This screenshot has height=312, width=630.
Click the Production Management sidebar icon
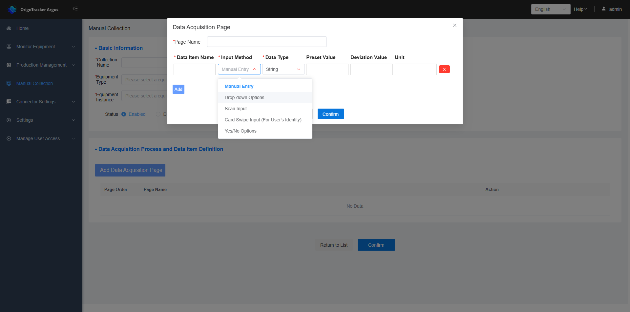pos(9,65)
